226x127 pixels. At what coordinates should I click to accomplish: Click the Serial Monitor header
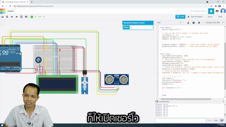164,102
